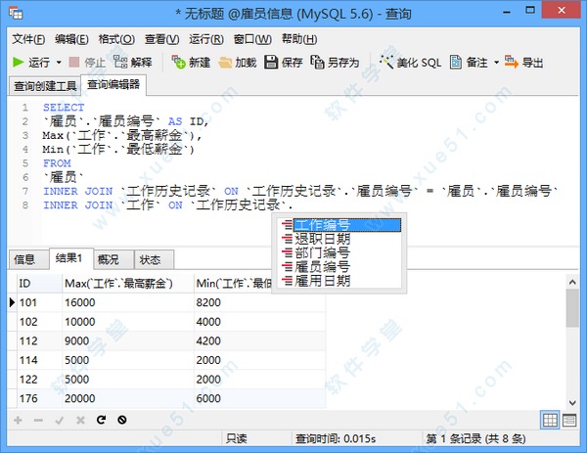
Task: Choose 雇员编号 in autocomplete list
Action: pos(340,267)
